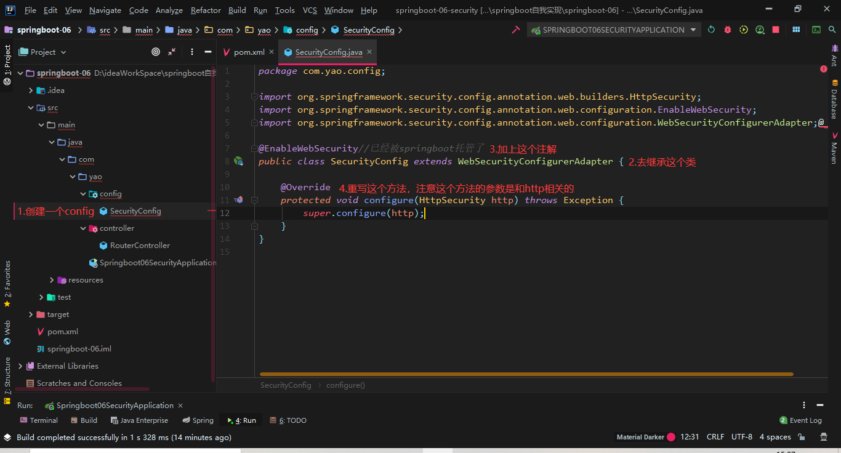Open the Refactor menu
Viewport: 841px width, 453px height.
click(x=206, y=10)
